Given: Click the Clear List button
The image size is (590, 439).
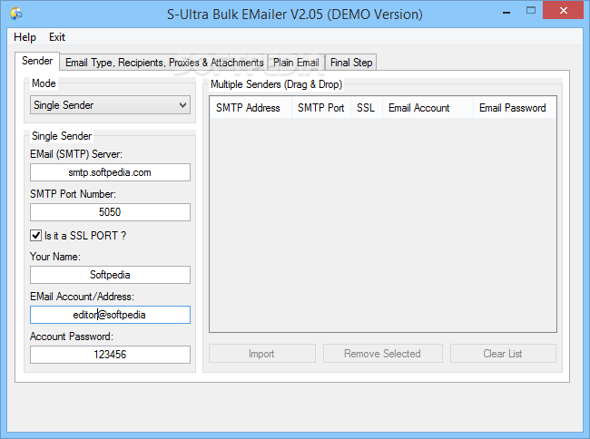Looking at the screenshot, I should 503,354.
